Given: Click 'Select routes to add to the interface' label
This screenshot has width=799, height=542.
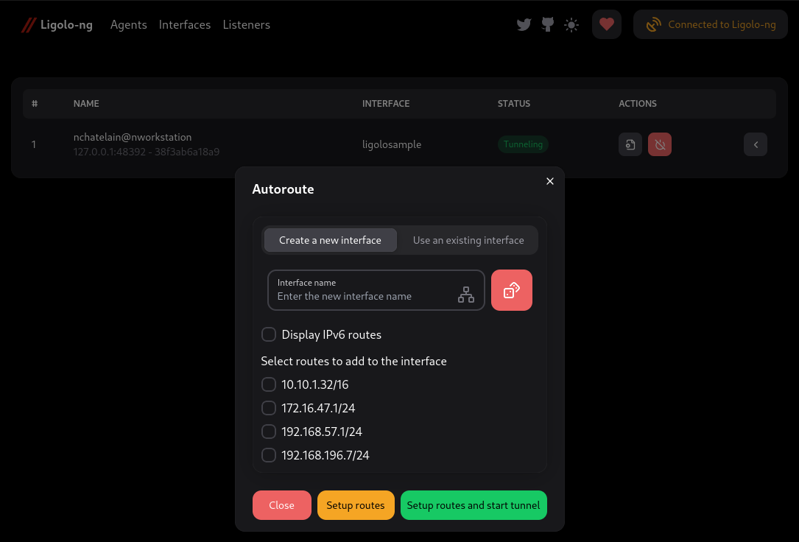Looking at the screenshot, I should coord(353,361).
